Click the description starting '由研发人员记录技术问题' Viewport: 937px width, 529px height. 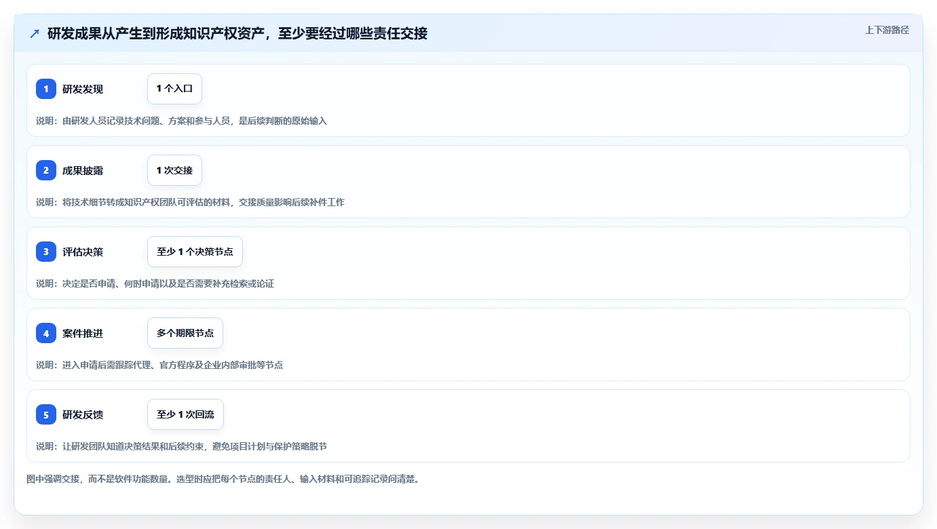[x=181, y=121]
